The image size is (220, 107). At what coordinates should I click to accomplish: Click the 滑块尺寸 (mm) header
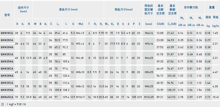[68, 10]
